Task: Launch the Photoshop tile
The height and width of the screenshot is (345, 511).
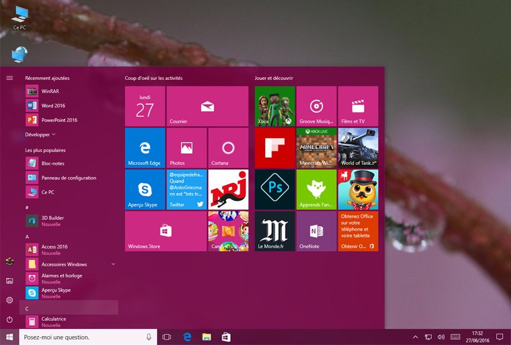Action: click(x=275, y=189)
